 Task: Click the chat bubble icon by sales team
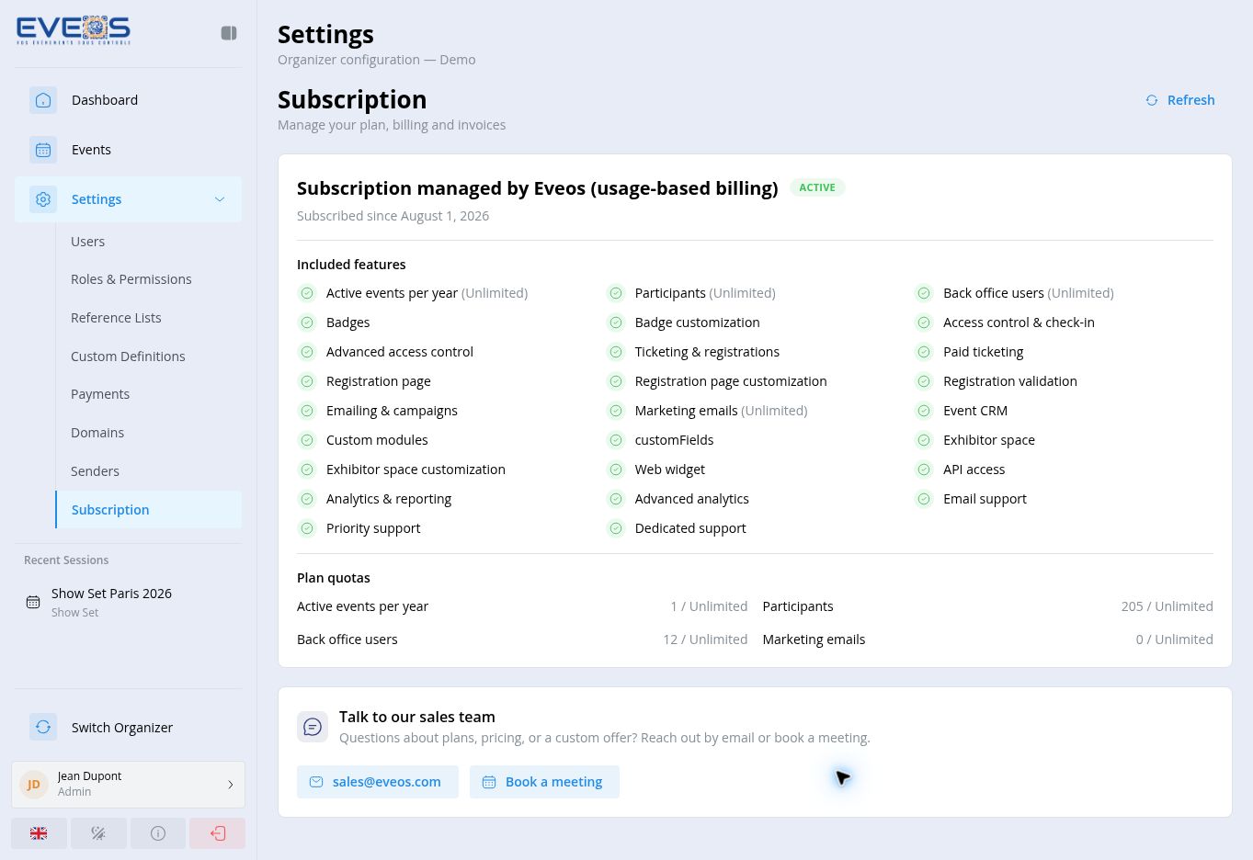pyautogui.click(x=313, y=727)
